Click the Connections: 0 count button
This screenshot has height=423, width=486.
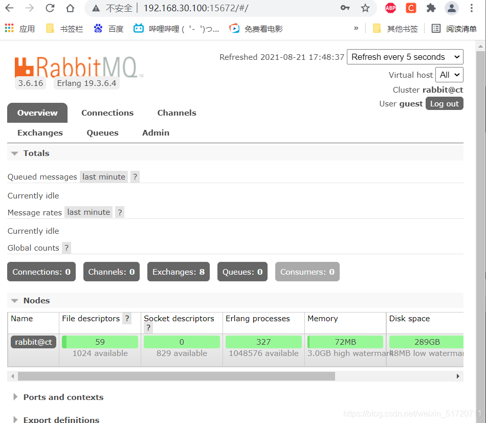(x=41, y=272)
